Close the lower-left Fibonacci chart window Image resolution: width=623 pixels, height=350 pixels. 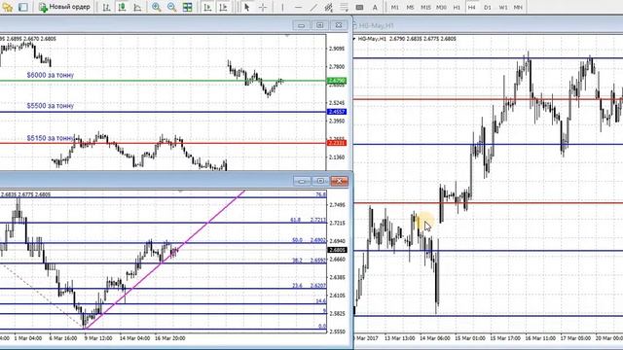click(340, 181)
